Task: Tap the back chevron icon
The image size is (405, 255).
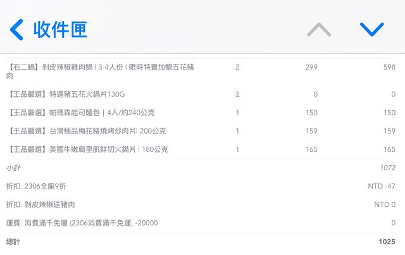Action: pyautogui.click(x=16, y=29)
